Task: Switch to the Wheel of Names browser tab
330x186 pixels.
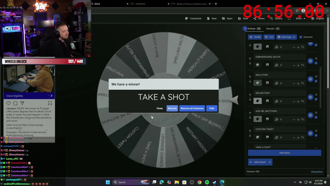Action: coord(192,4)
